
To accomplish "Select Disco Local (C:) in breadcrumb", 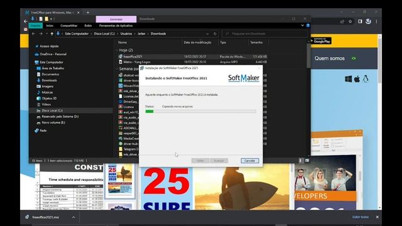I will click(104, 33).
